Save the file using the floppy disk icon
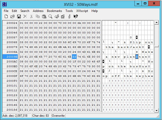 19,16
